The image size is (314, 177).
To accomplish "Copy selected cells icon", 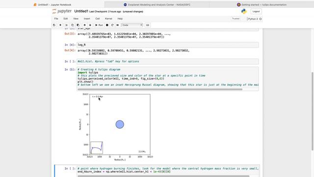I will [72, 25].
